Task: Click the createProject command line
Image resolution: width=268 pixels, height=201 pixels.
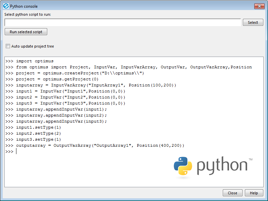Action: pos(75,73)
